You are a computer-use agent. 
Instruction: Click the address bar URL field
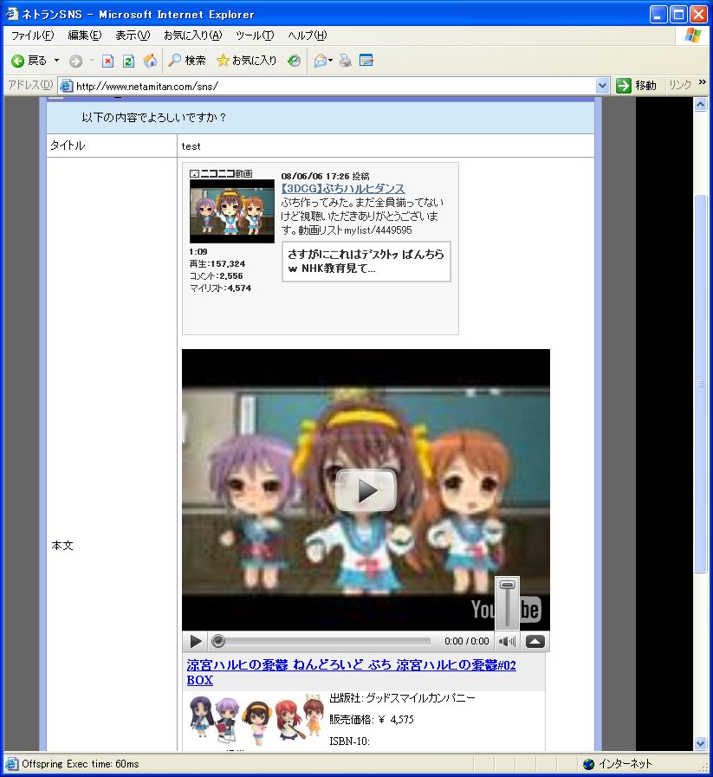coord(327,87)
